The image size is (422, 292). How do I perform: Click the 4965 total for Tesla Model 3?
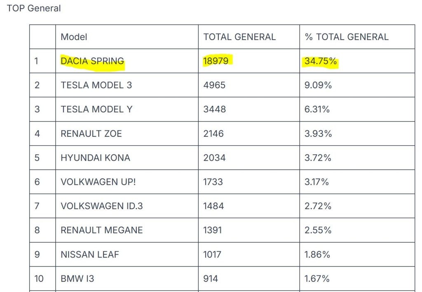pos(214,85)
